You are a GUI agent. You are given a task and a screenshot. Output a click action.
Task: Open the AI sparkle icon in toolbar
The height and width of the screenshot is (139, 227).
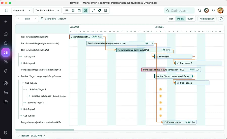(x=99, y=10)
